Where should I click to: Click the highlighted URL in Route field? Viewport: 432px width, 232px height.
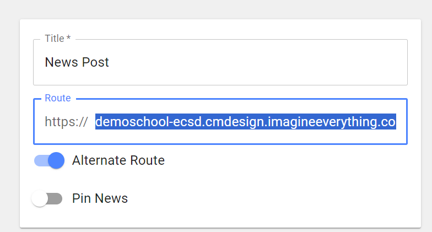(245, 122)
